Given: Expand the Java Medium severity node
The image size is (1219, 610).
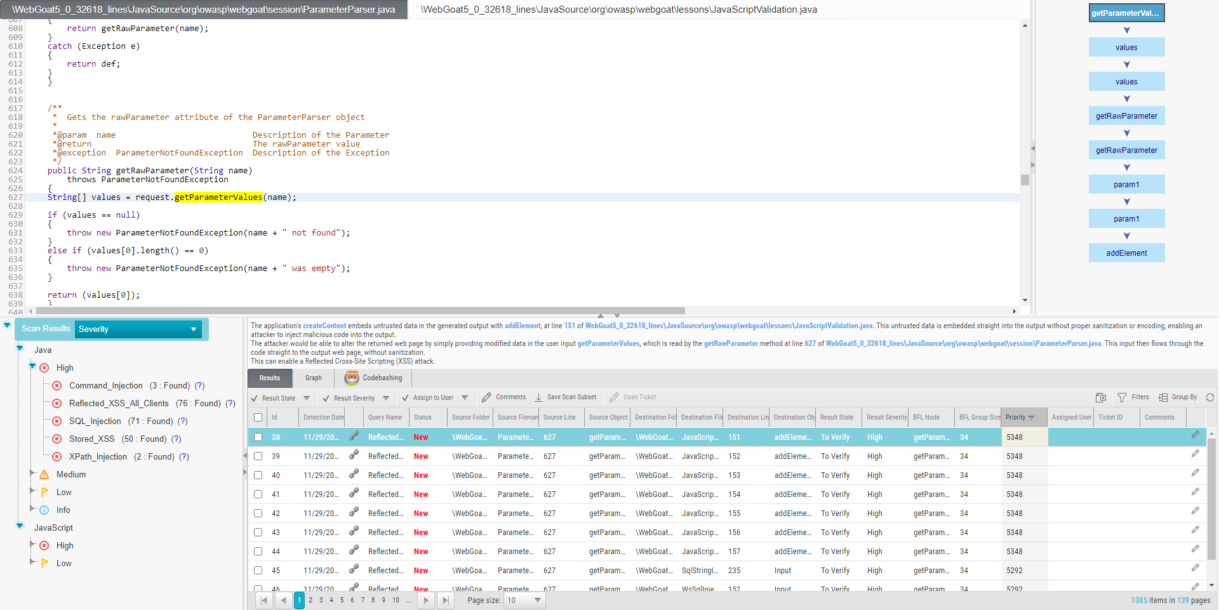Looking at the screenshot, I should pos(32,473).
